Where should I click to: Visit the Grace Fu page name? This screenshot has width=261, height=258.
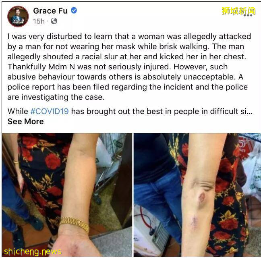tap(50, 11)
